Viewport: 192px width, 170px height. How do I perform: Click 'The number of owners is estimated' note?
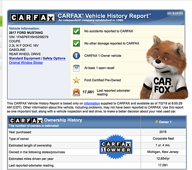click(34, 126)
